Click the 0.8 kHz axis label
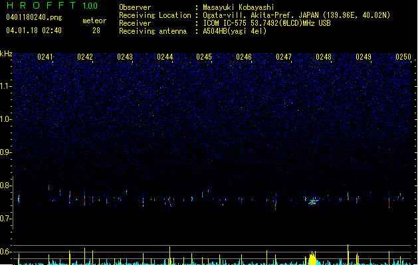 (5, 185)
